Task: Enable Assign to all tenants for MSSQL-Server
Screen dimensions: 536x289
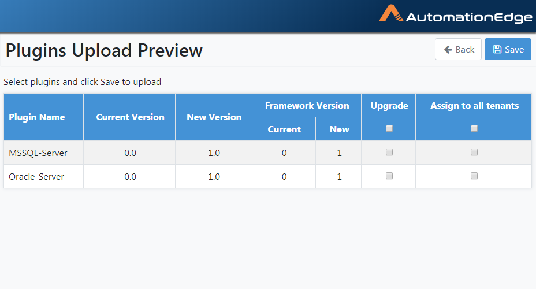Action: 474,152
